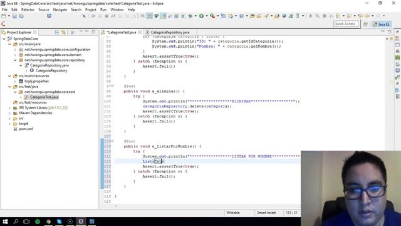
Task: Toggle Mark Occurrences in toolbar
Action: (163, 16)
